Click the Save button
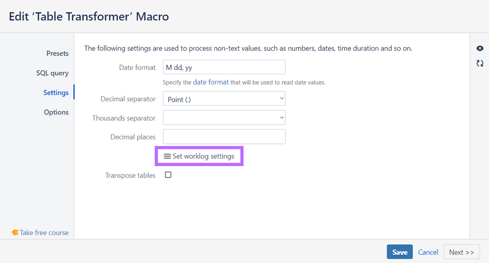489x263 pixels. pyautogui.click(x=399, y=252)
